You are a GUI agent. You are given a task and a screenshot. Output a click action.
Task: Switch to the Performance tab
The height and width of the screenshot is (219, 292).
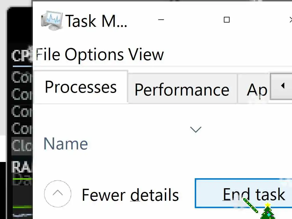[182, 90]
